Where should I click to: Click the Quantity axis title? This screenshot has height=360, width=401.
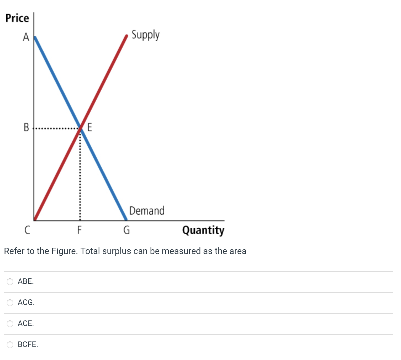pyautogui.click(x=204, y=230)
